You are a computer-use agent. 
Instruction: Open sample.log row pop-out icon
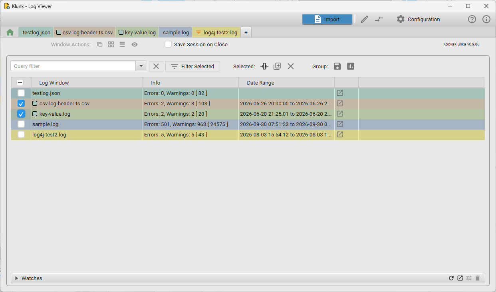pyautogui.click(x=340, y=124)
